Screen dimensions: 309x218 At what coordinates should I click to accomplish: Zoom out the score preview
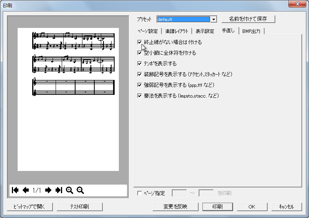[x=80, y=190]
